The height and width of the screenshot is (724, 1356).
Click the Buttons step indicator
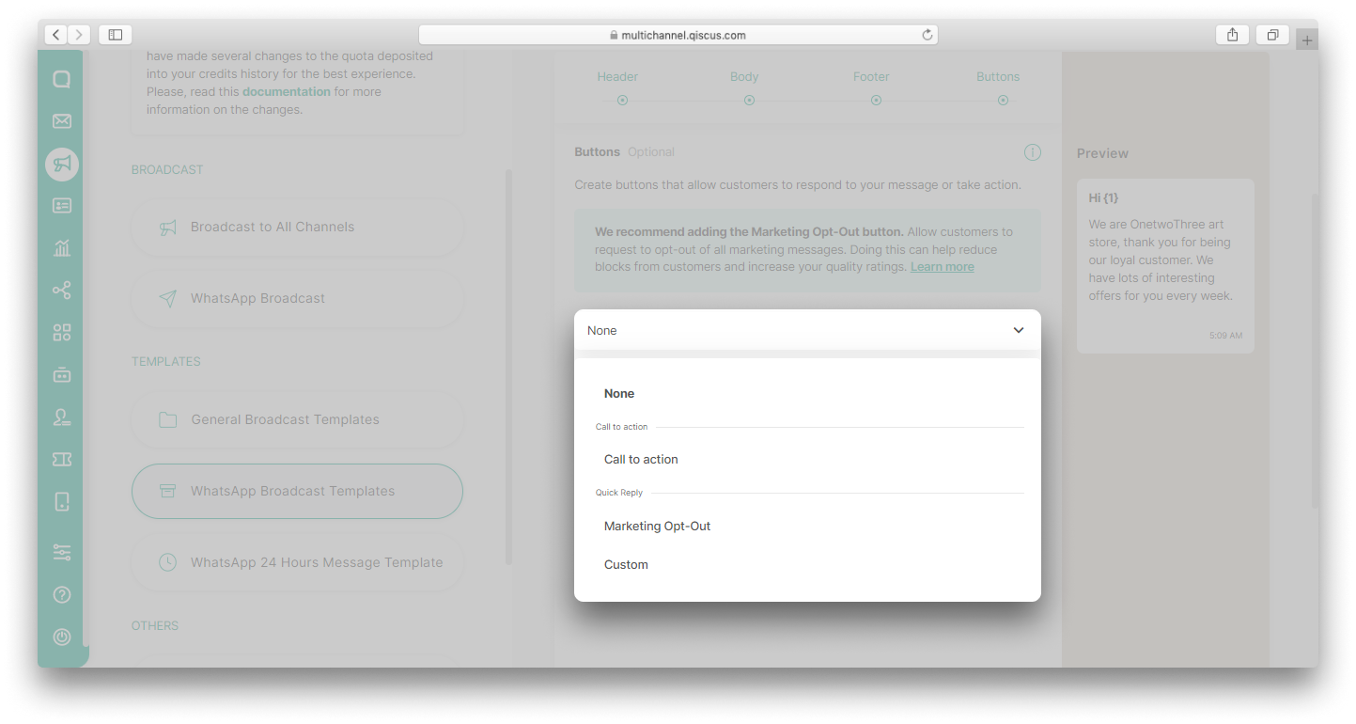(x=1003, y=100)
